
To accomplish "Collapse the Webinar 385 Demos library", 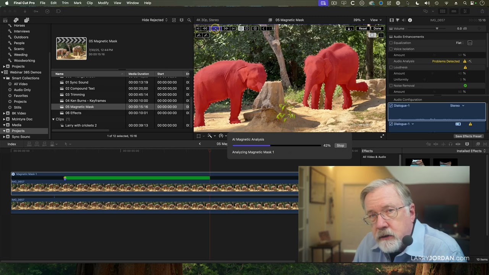I will [x=3, y=72].
